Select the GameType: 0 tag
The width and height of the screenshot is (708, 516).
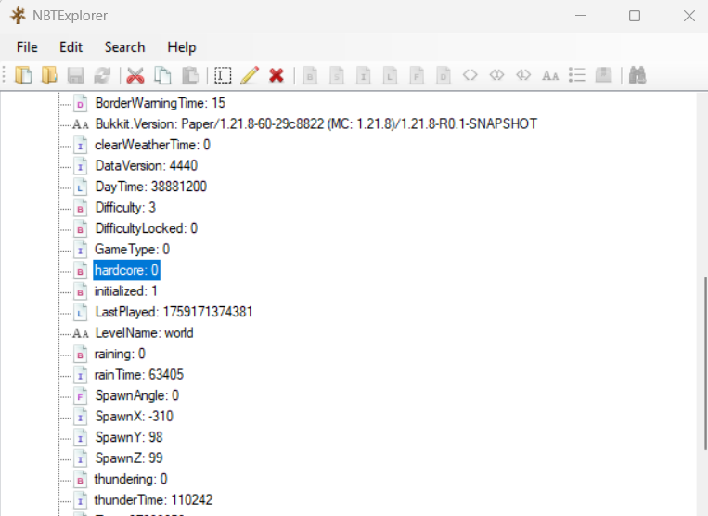(x=132, y=250)
